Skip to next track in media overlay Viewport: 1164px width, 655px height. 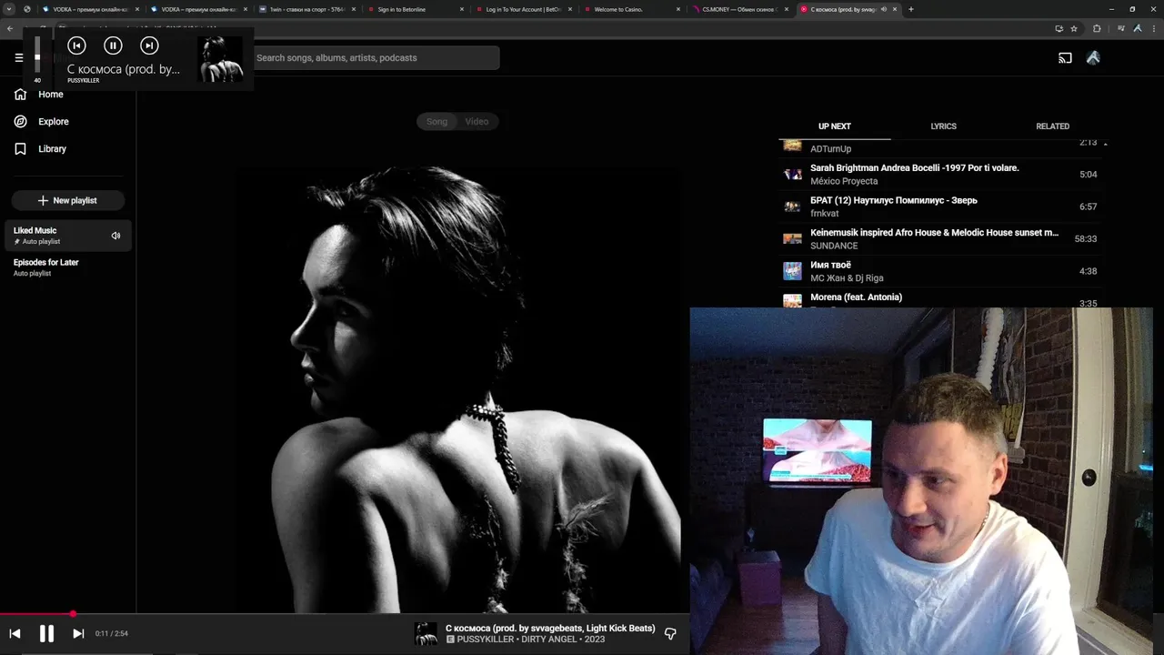pyautogui.click(x=149, y=45)
